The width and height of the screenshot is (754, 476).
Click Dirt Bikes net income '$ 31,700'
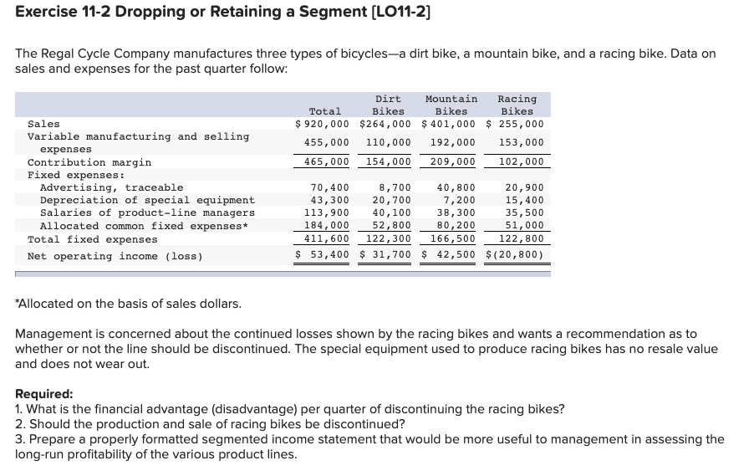tap(385, 254)
